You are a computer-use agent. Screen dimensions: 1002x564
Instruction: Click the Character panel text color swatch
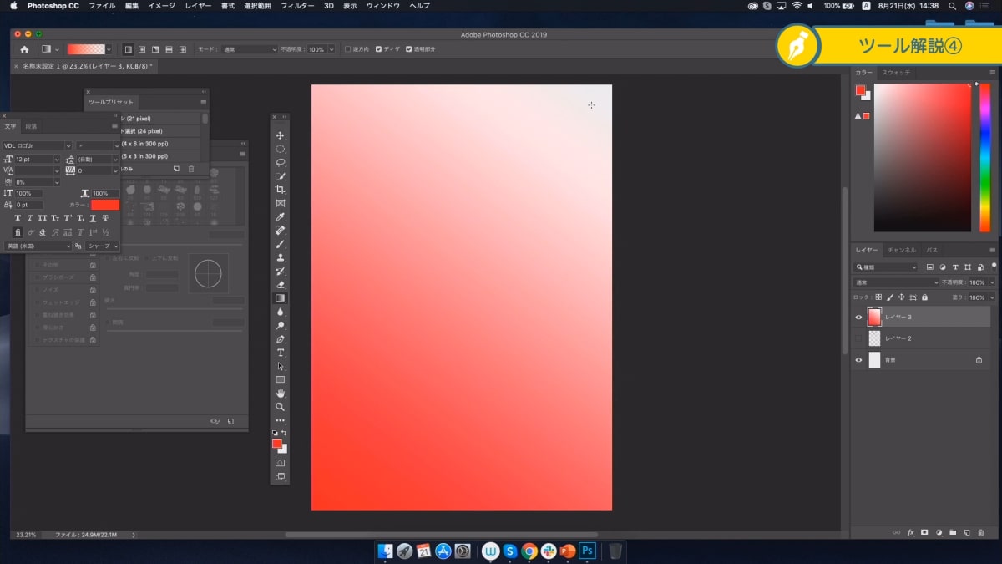point(105,205)
